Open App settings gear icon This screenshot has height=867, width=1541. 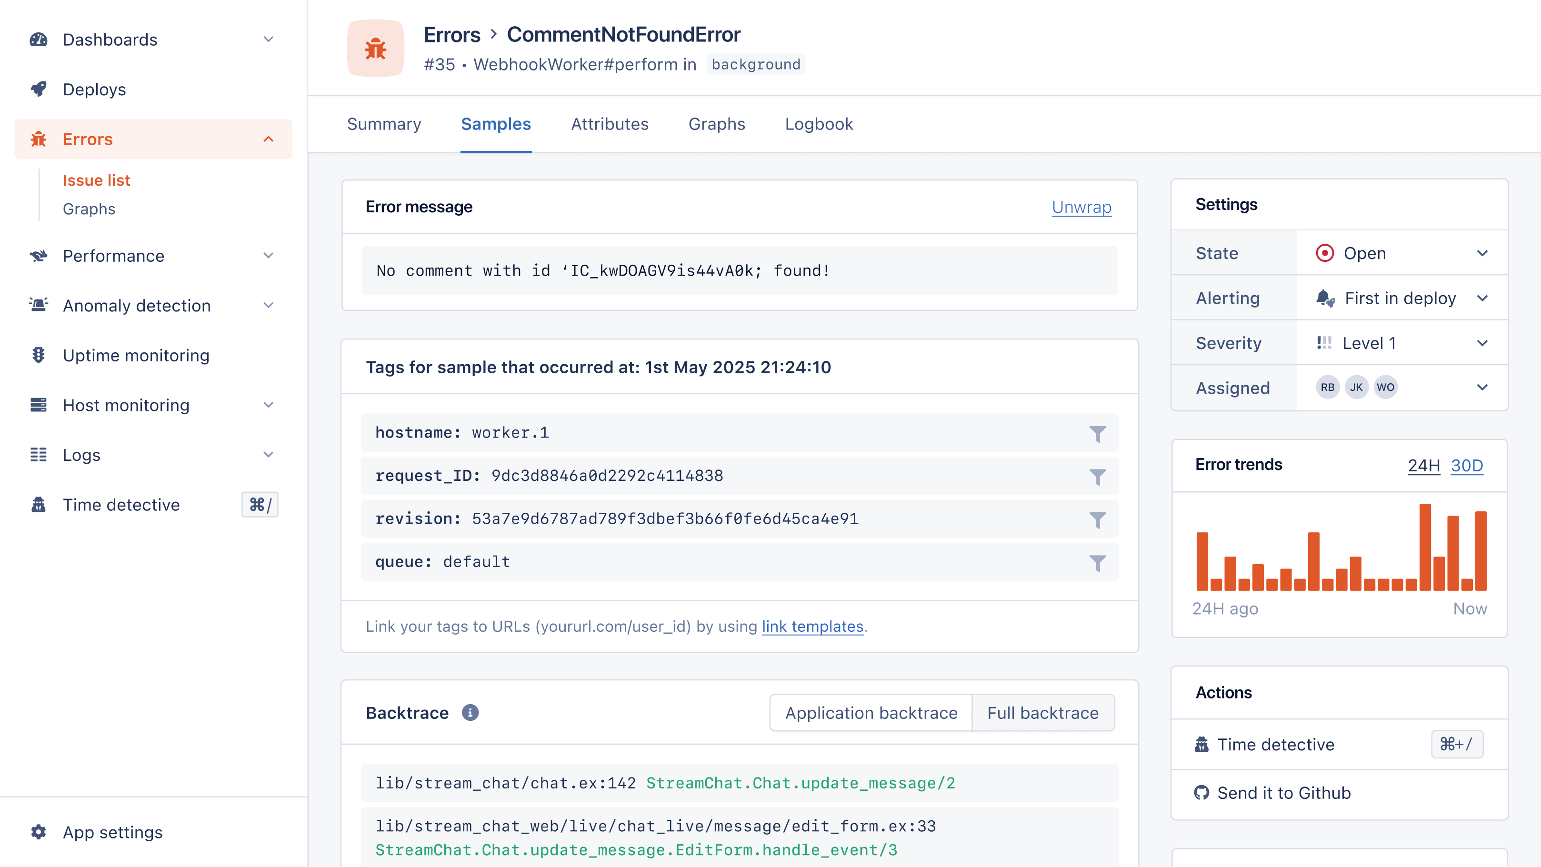[39, 832]
